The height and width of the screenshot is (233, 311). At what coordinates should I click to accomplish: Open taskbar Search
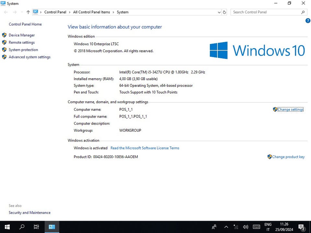(x=22, y=227)
